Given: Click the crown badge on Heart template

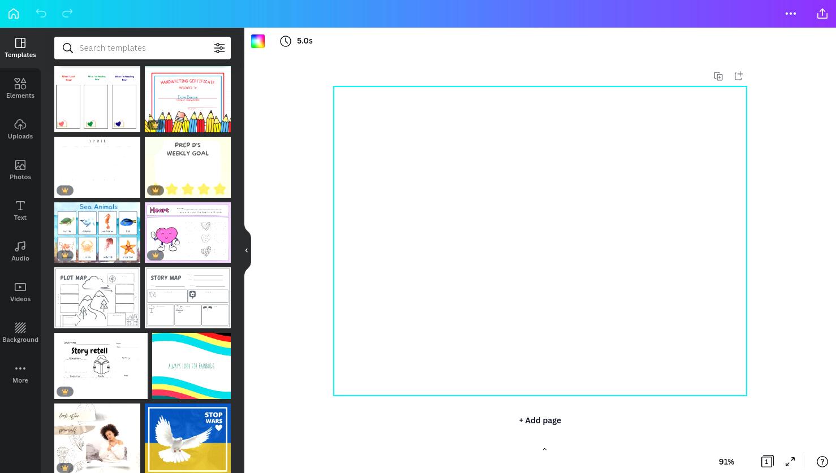Looking at the screenshot, I should (x=156, y=255).
